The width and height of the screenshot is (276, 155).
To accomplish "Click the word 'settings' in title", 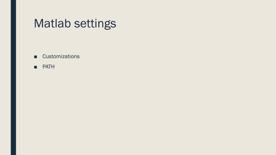I will 95,24.
